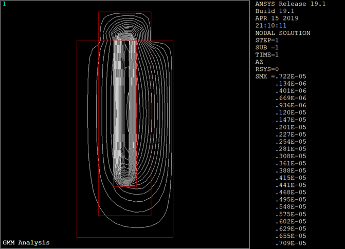Click contour value '.308E-05'
Screen dimensions: 345x249
point(291,156)
